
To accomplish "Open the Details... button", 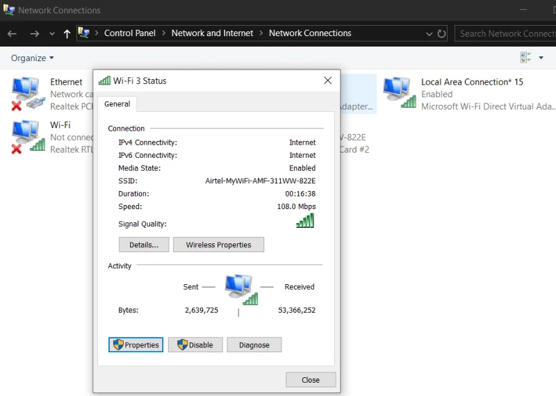I will coord(144,245).
